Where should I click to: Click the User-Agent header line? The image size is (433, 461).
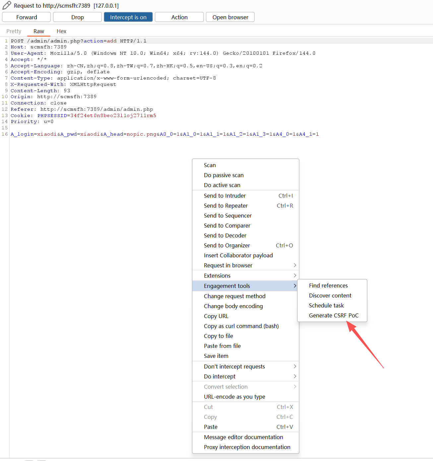(x=163, y=53)
